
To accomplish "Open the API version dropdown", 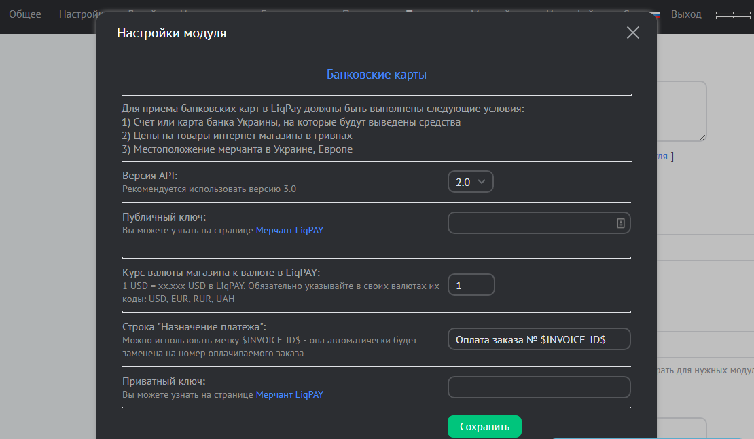I will pos(470,182).
